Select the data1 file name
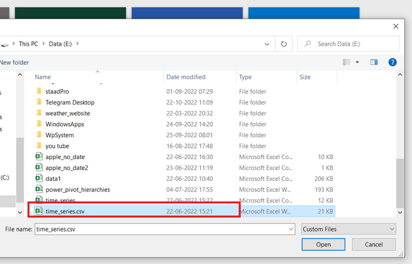Viewport: 412px width, 264px height. click(53, 178)
